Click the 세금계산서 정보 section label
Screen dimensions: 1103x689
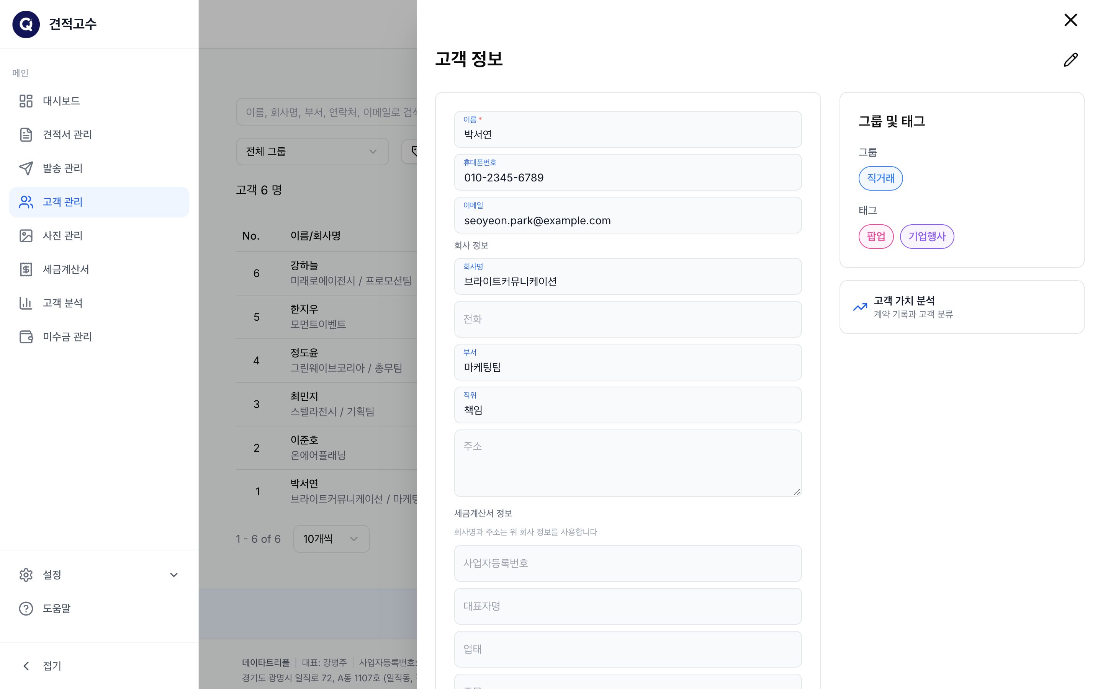483,514
